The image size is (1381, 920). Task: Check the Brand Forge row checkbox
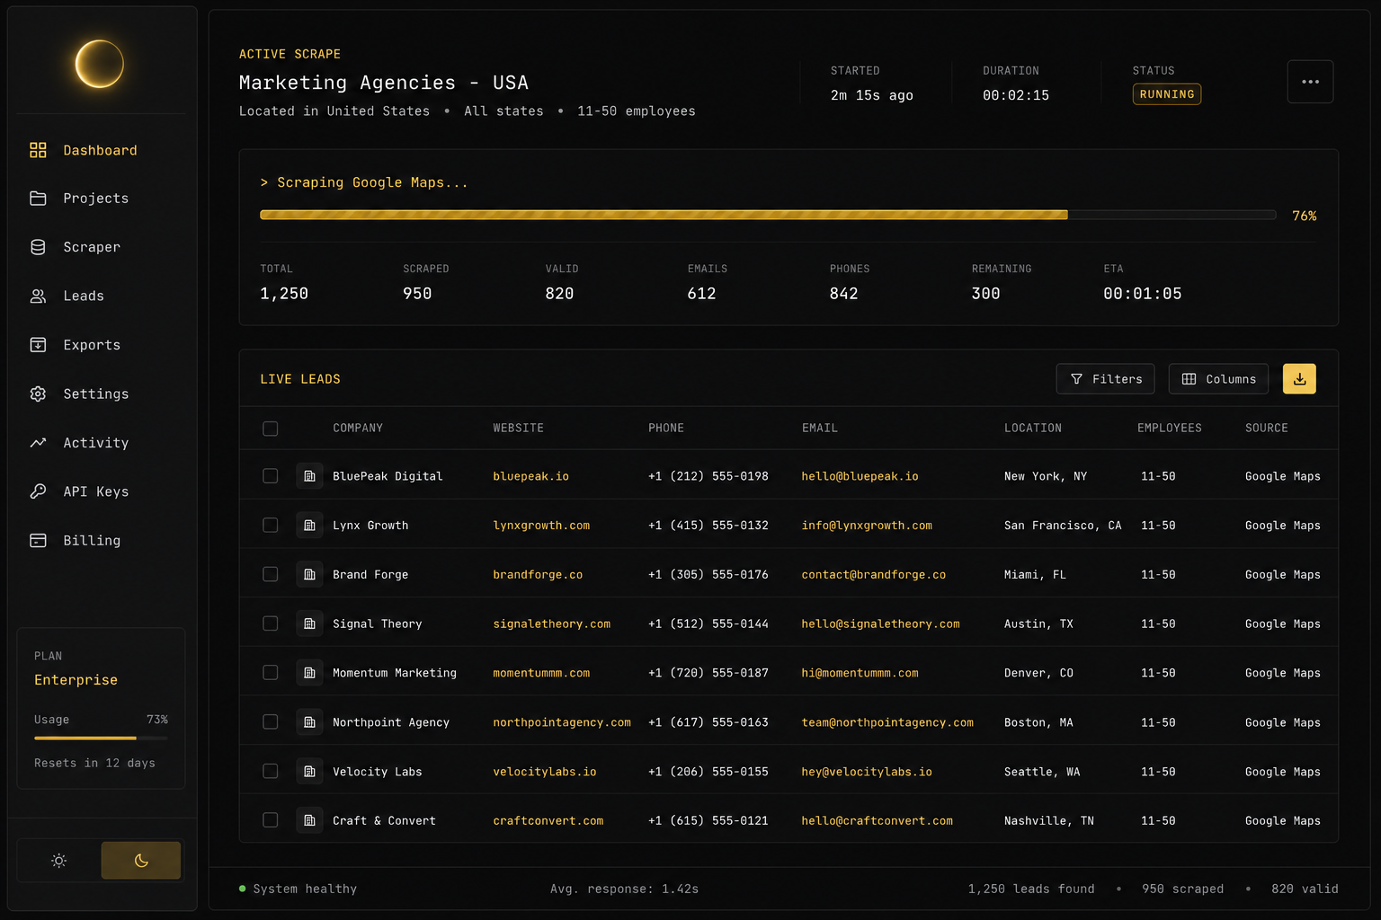(x=270, y=574)
